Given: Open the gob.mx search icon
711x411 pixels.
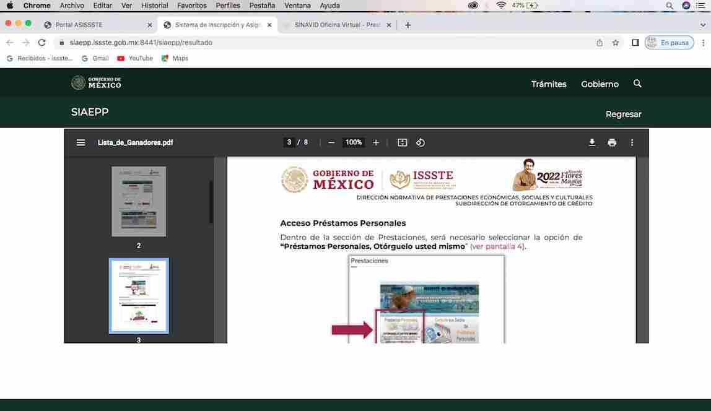Looking at the screenshot, I should coord(637,84).
